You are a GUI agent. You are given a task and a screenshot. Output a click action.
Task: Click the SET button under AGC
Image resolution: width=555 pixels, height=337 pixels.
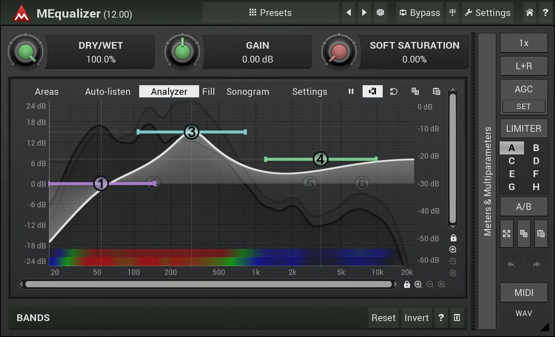524,106
